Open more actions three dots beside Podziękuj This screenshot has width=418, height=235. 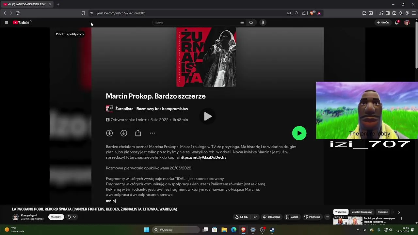[x=327, y=217]
